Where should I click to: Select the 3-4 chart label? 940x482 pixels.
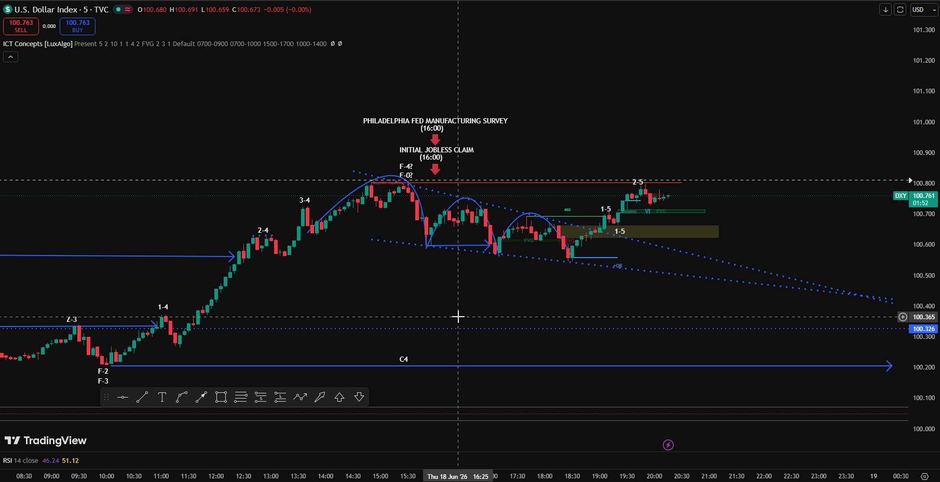tap(305, 200)
